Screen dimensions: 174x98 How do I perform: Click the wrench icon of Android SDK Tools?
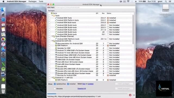click(56, 18)
